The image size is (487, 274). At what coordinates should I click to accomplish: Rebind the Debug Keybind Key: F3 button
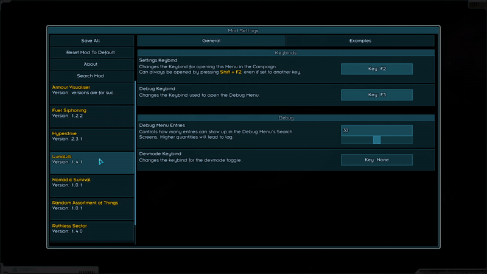click(x=376, y=95)
